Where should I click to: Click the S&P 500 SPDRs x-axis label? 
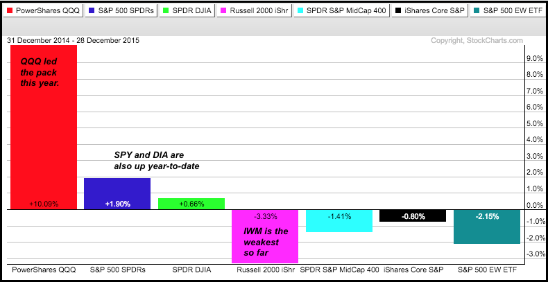pos(117,269)
